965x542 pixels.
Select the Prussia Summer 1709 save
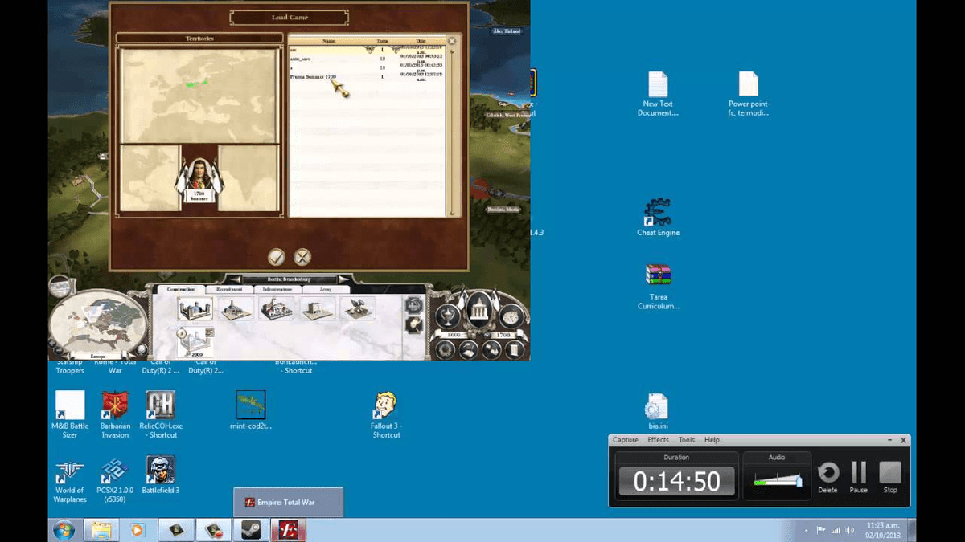(x=313, y=77)
